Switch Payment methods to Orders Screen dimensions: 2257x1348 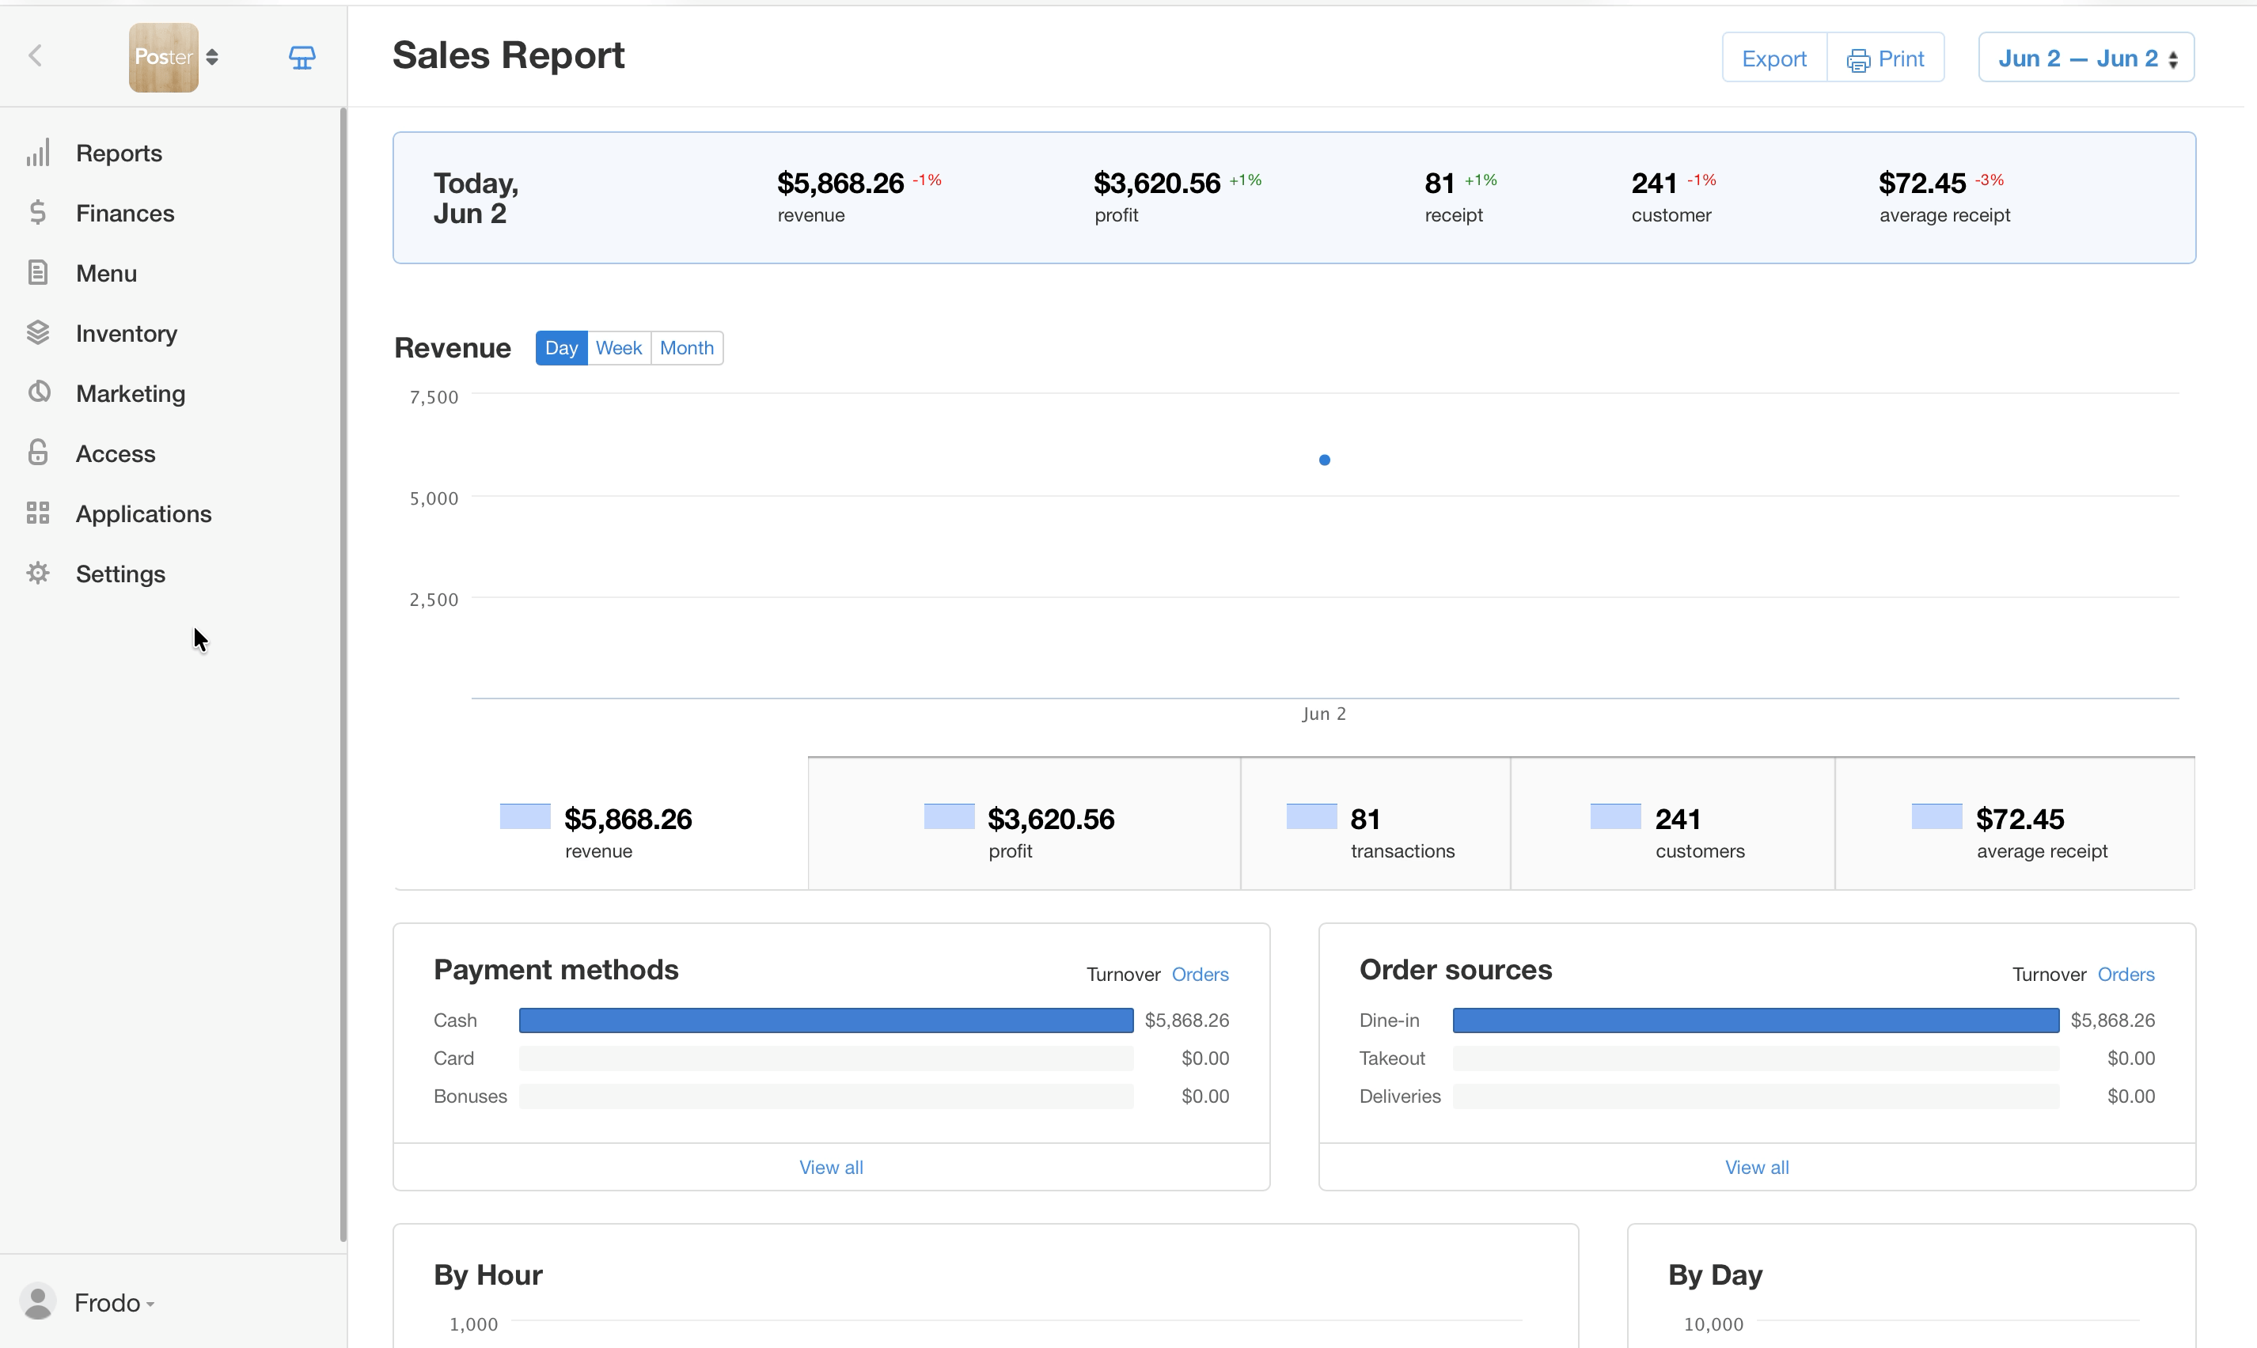pyautogui.click(x=1201, y=975)
